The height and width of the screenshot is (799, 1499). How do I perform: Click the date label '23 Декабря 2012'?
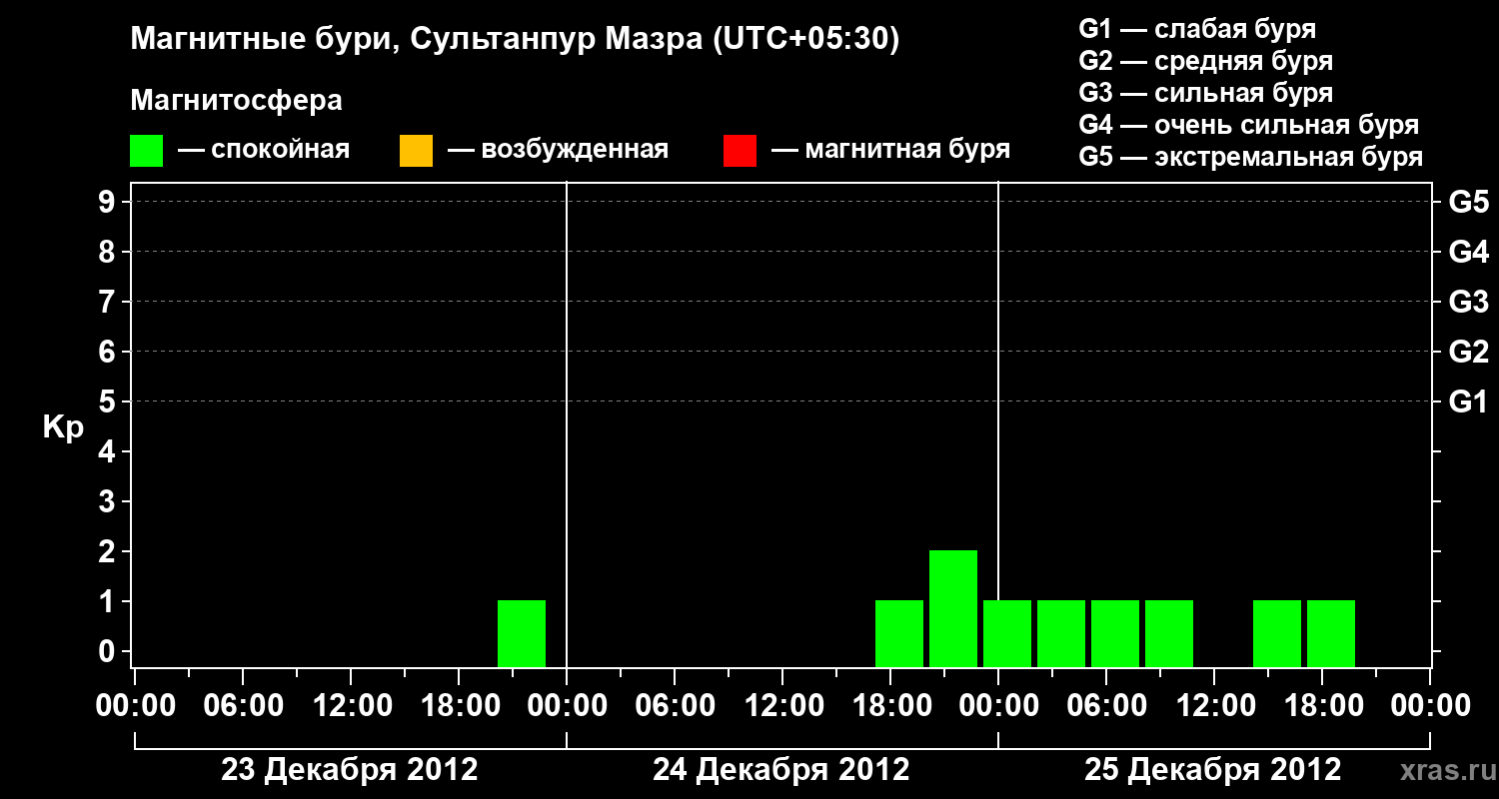point(350,770)
